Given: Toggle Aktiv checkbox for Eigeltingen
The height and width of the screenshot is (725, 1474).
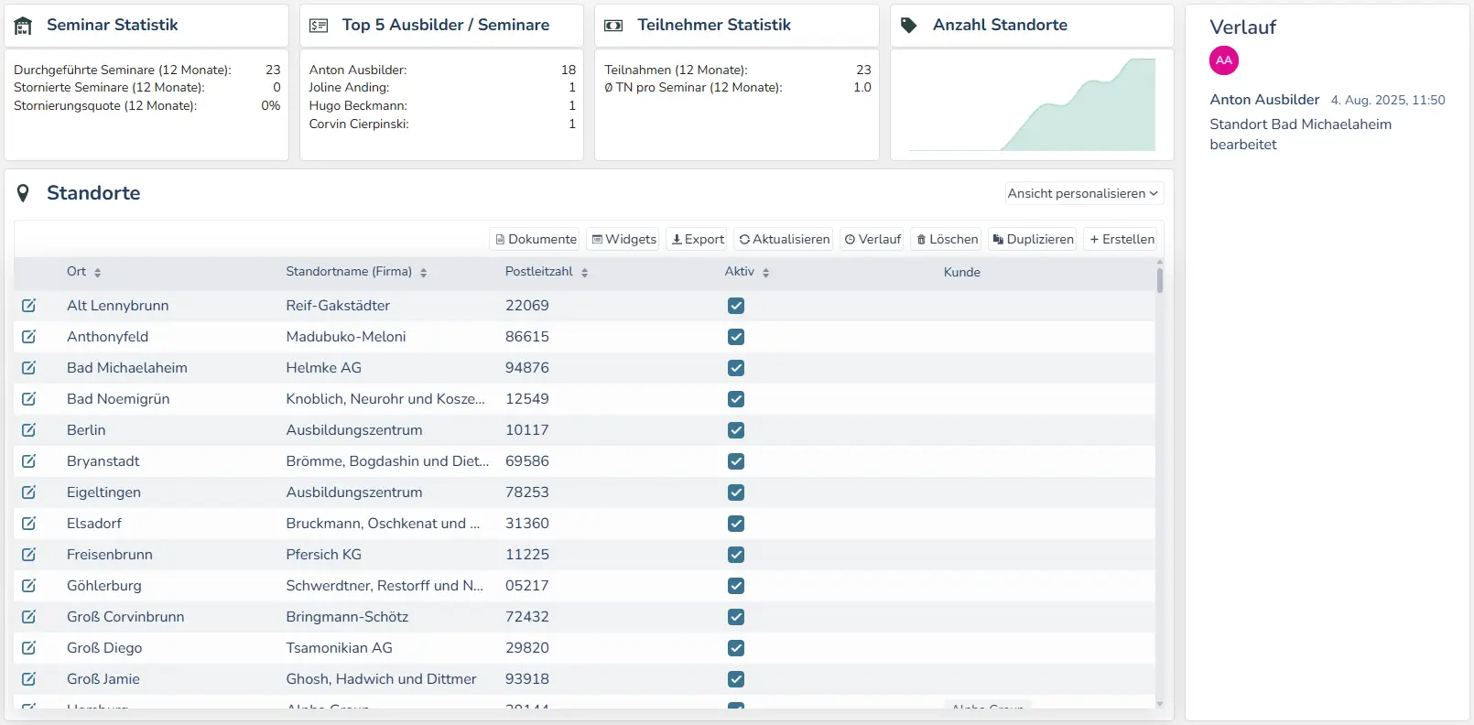Looking at the screenshot, I should 736,492.
